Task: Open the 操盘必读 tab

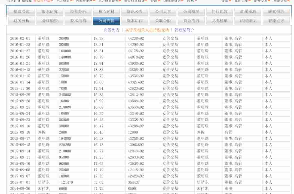Action: [22, 12]
